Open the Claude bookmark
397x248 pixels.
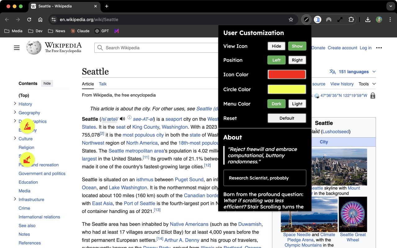click(x=80, y=31)
